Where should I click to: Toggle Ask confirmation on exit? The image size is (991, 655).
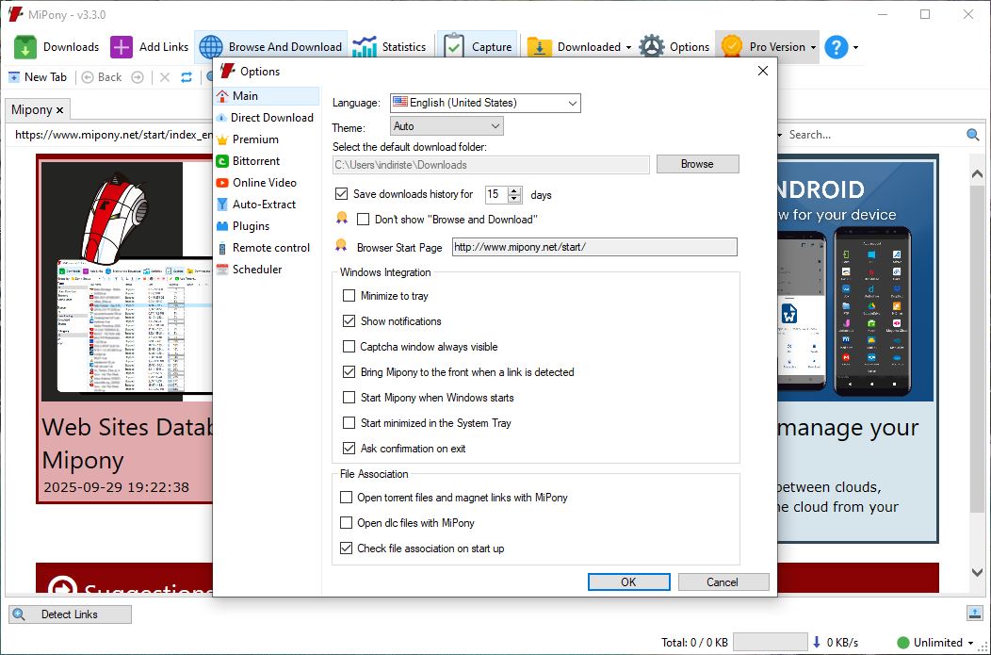coord(349,449)
